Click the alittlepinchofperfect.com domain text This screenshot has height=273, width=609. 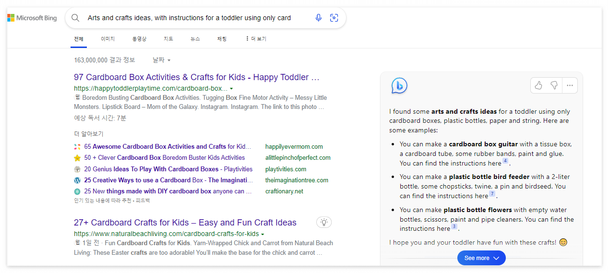pos(298,158)
